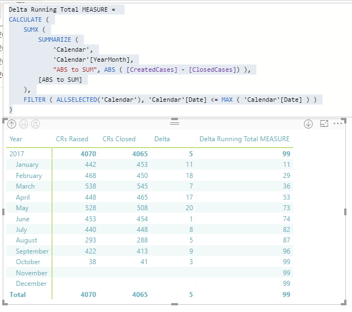Open focus mode for the visual

(x=324, y=123)
